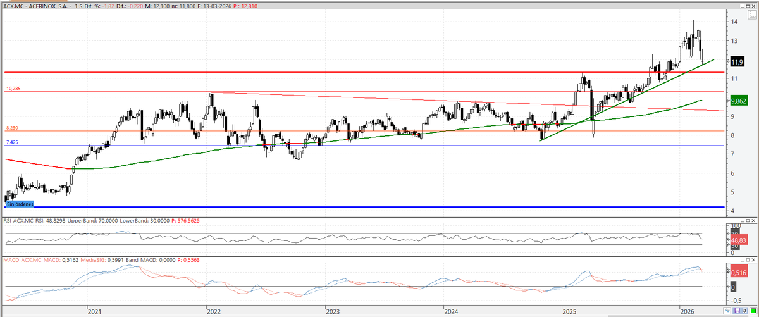Click the 2022 label on time axis
Image resolution: width=759 pixels, height=317 pixels.
[214, 312]
